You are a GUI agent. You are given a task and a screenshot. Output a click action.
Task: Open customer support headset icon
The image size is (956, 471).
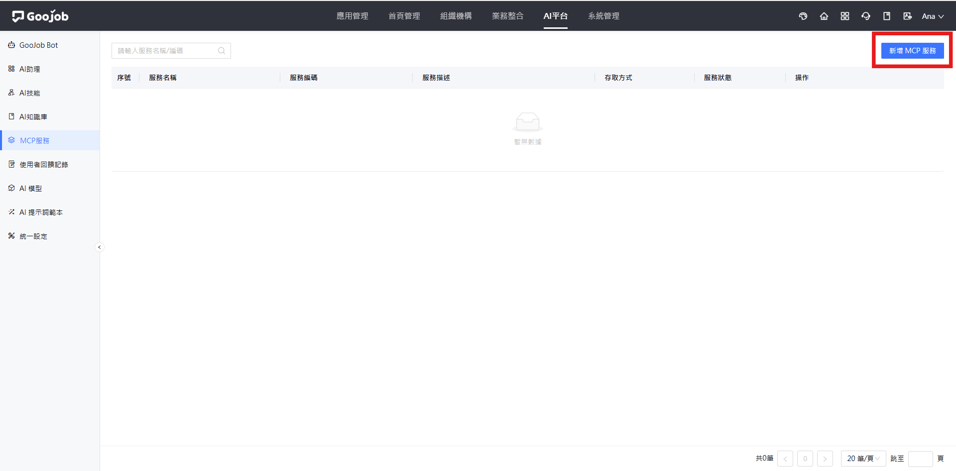click(866, 16)
